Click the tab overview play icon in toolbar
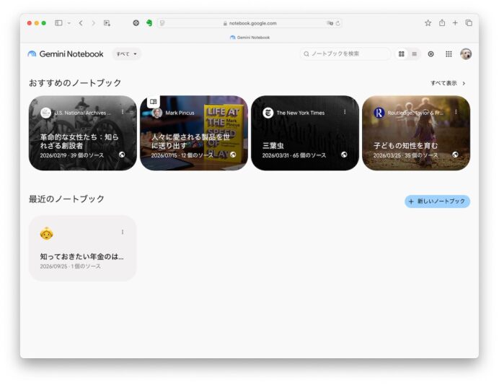 (x=107, y=23)
